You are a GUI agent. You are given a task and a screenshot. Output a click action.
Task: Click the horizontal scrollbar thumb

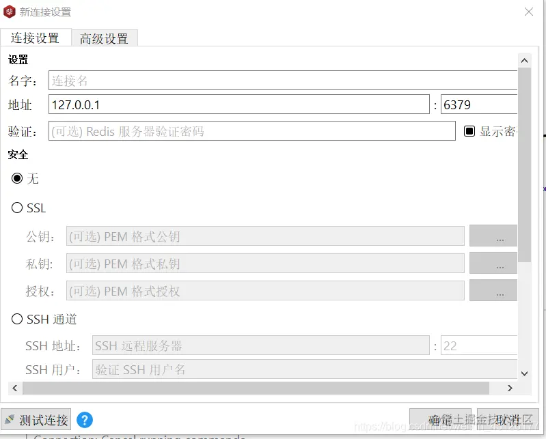tap(256, 388)
